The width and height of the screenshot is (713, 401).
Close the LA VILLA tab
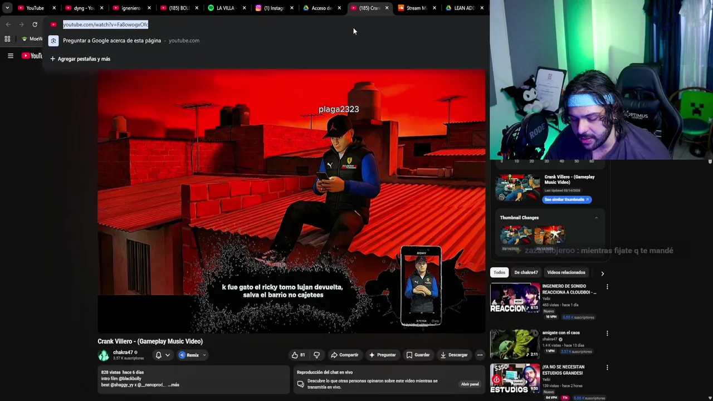click(x=244, y=8)
